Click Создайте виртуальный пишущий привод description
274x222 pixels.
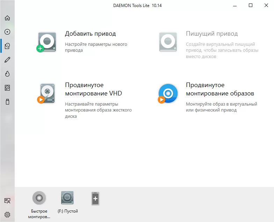tap(222, 50)
